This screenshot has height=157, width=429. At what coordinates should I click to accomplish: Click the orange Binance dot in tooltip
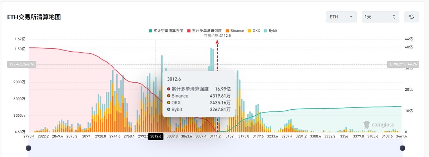click(169, 96)
